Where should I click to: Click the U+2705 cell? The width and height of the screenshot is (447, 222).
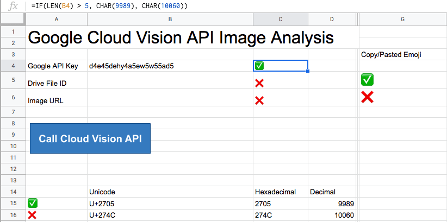pos(170,204)
